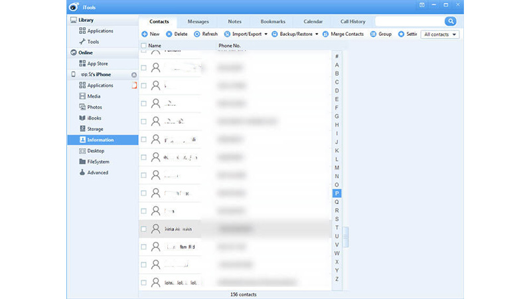Viewport: 531px width, 299px height.
Task: Toggle the select-all checkbox beside Name
Action: (143, 46)
